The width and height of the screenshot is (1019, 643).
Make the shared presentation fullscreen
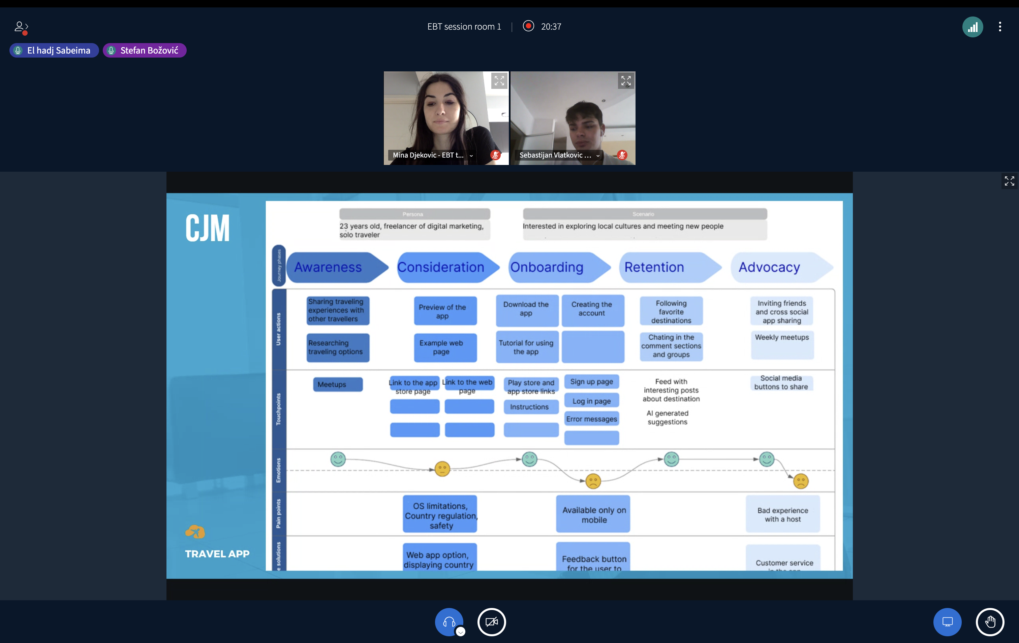[1009, 181]
